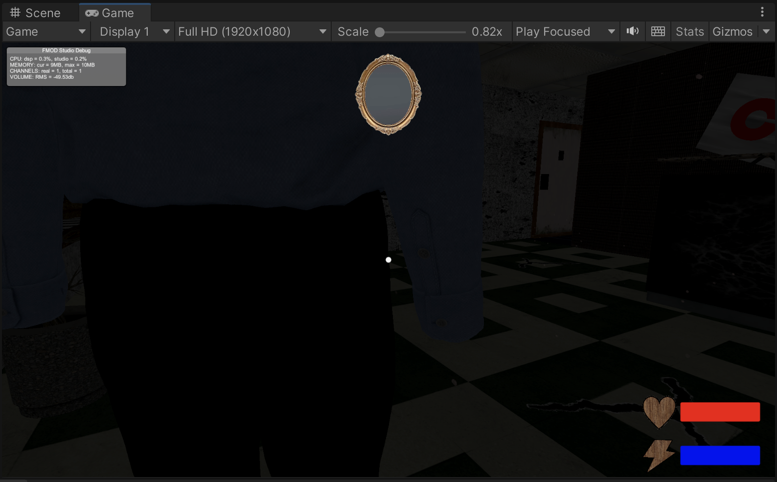Image resolution: width=777 pixels, height=482 pixels.
Task: Open the three-dot panel options menu
Action: pyautogui.click(x=762, y=12)
